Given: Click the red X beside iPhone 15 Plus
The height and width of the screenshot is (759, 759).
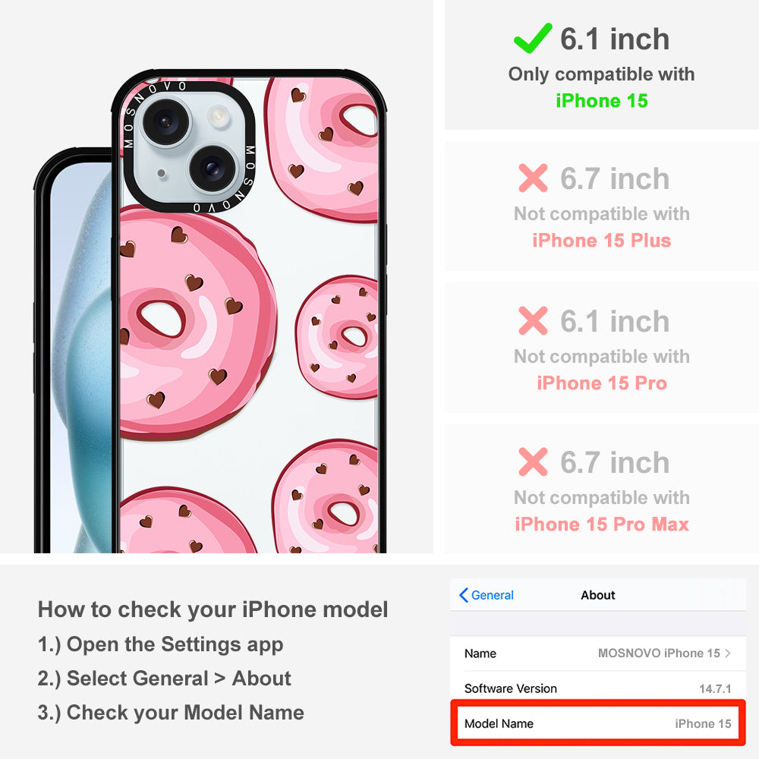Looking at the screenshot, I should pos(533,178).
